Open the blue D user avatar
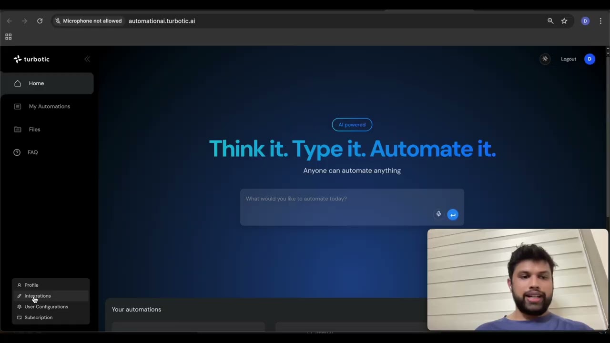Screen dimensions: 610x343 590,59
